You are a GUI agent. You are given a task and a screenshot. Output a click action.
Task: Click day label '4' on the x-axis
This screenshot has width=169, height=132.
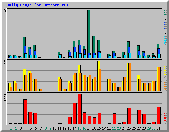[26, 128]
